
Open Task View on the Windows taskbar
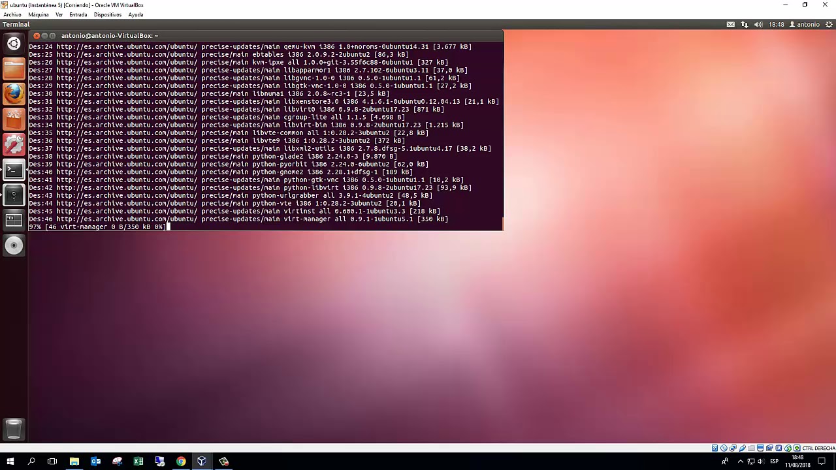[x=52, y=462]
